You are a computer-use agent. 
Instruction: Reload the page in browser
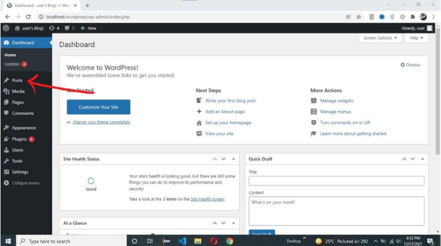[x=28, y=17]
